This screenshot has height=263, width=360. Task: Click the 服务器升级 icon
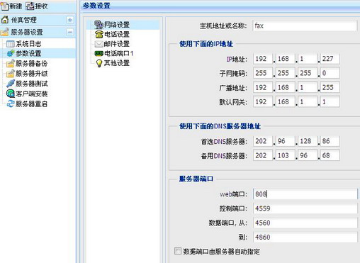11,74
